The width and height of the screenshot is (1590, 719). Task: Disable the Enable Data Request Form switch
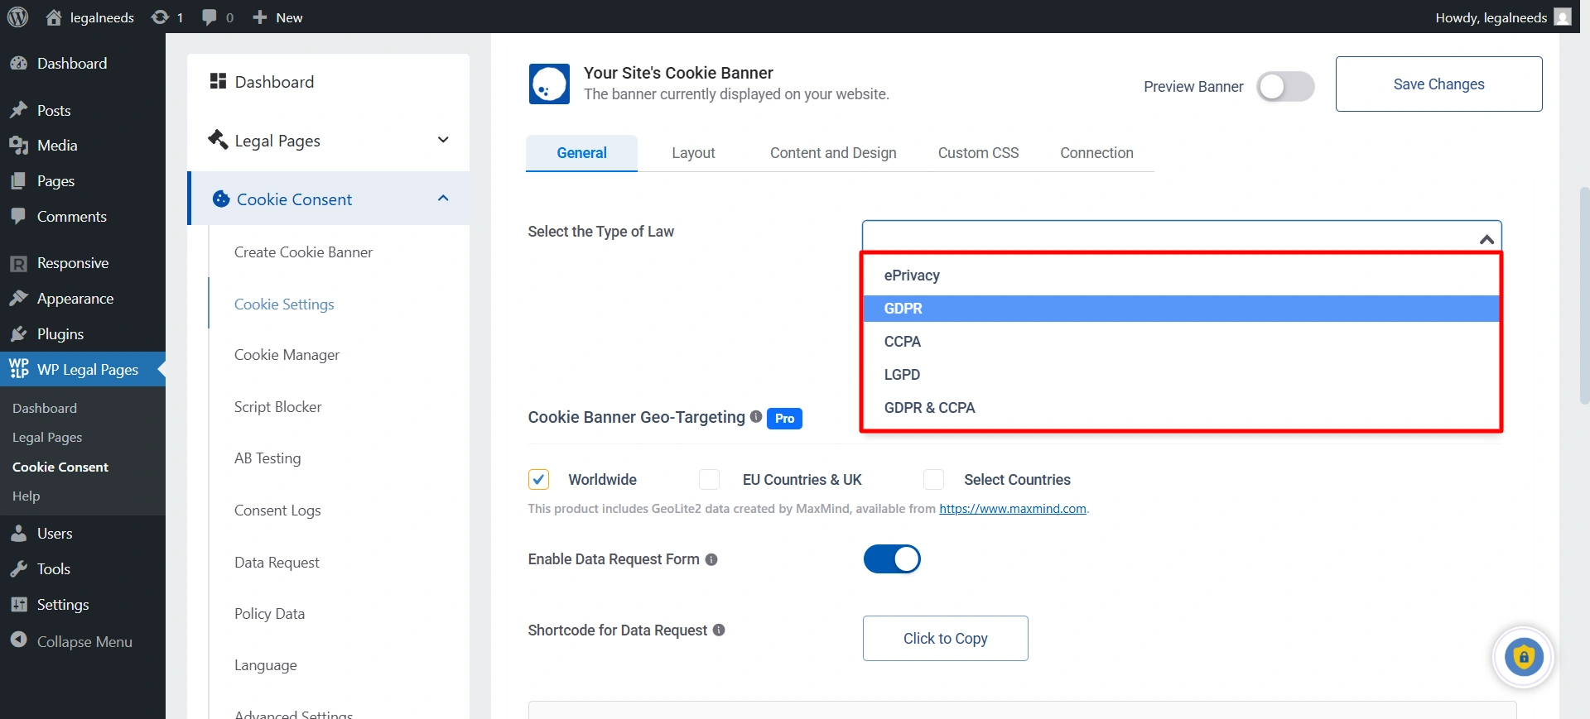tap(892, 559)
